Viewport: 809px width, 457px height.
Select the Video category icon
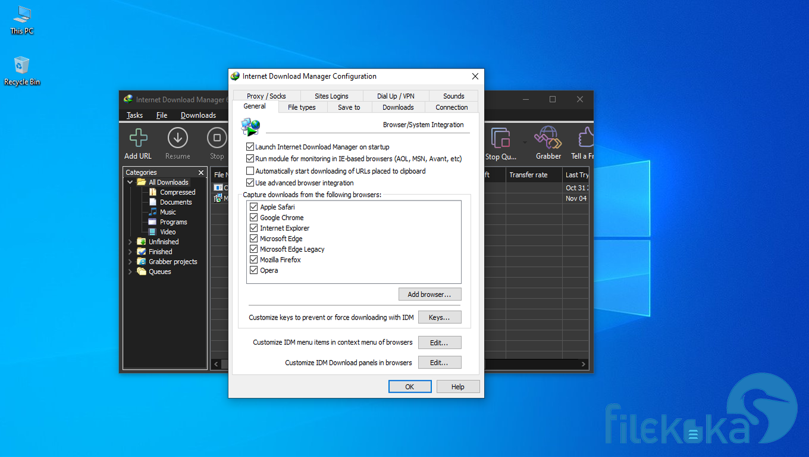(x=153, y=232)
